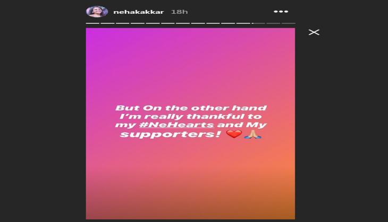Click the eleventh fully played story segment
The width and height of the screenshot is (388, 222).
[x=243, y=23]
